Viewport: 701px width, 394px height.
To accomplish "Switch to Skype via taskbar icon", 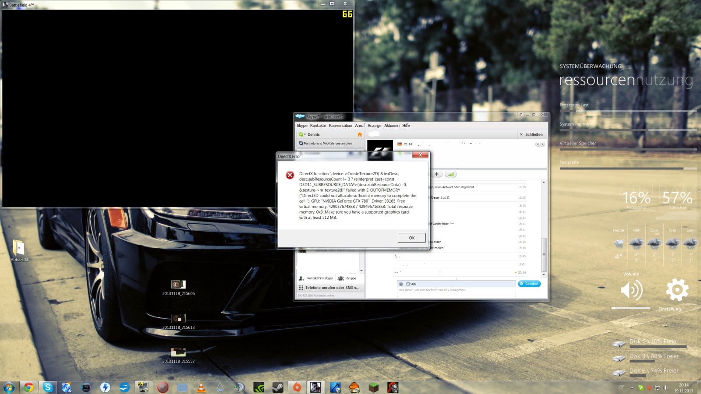I will click(x=48, y=387).
